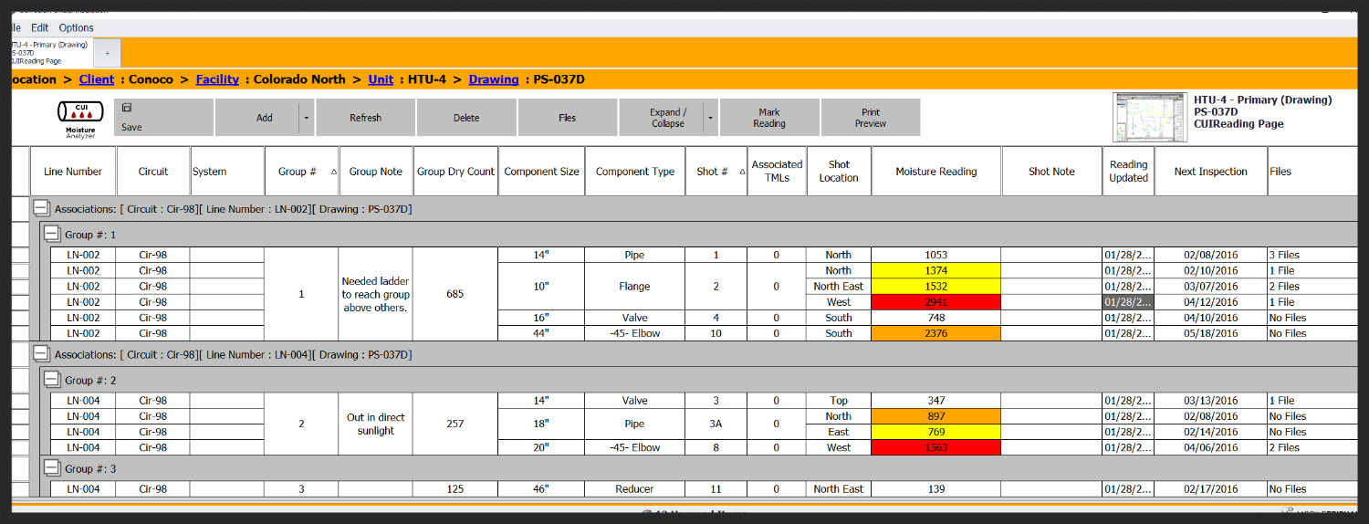
Task: Collapse the Group #: 1 section
Action: click(x=53, y=235)
